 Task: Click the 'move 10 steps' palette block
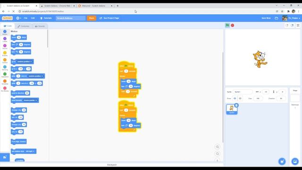click(x=19, y=37)
